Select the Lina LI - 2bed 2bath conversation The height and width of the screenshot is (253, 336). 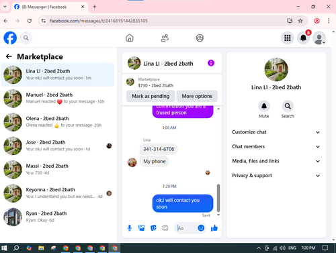tap(58, 74)
